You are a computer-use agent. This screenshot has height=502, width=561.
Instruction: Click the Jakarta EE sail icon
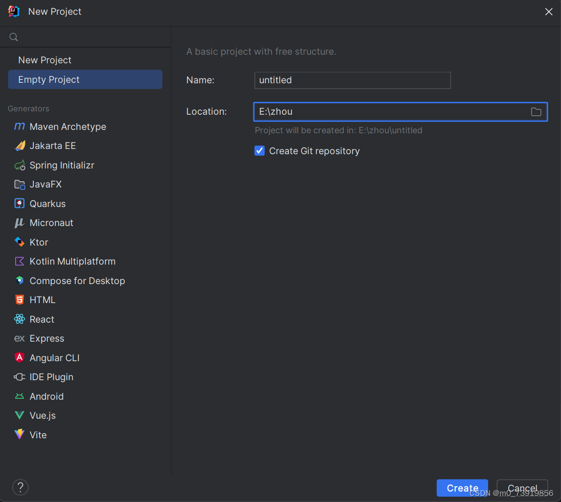[20, 146]
